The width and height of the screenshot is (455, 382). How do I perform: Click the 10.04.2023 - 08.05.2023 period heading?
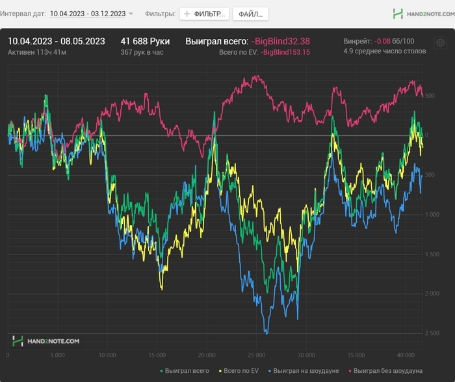57,41
